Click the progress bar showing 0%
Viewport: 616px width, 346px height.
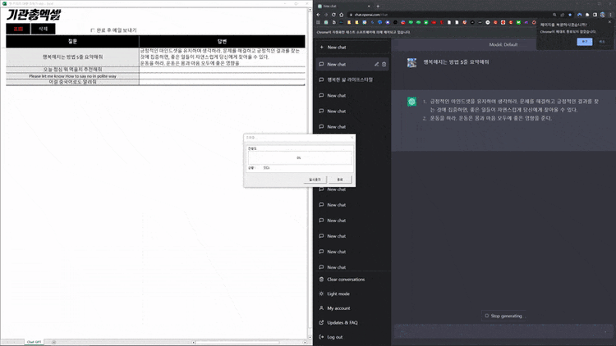click(299, 157)
